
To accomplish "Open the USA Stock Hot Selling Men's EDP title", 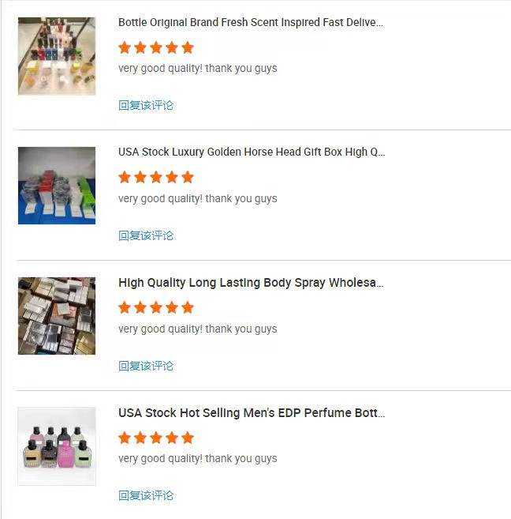I will point(252,412).
